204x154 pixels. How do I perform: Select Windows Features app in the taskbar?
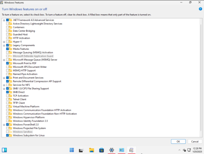[131, 150]
